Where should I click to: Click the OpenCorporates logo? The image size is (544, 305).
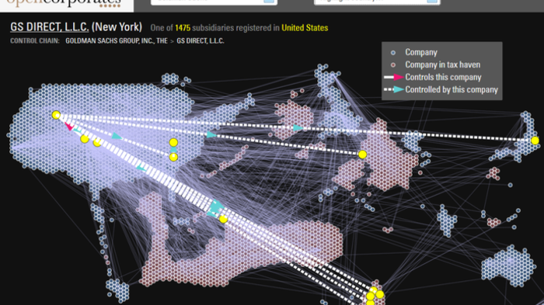65,3
